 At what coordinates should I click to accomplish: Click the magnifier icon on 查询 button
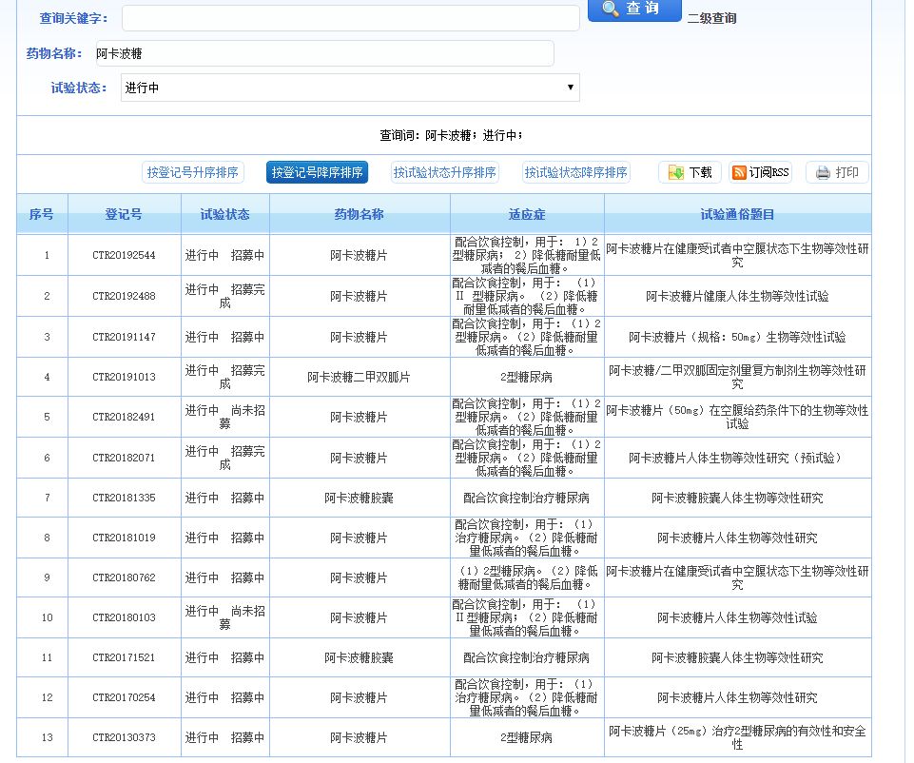point(611,9)
